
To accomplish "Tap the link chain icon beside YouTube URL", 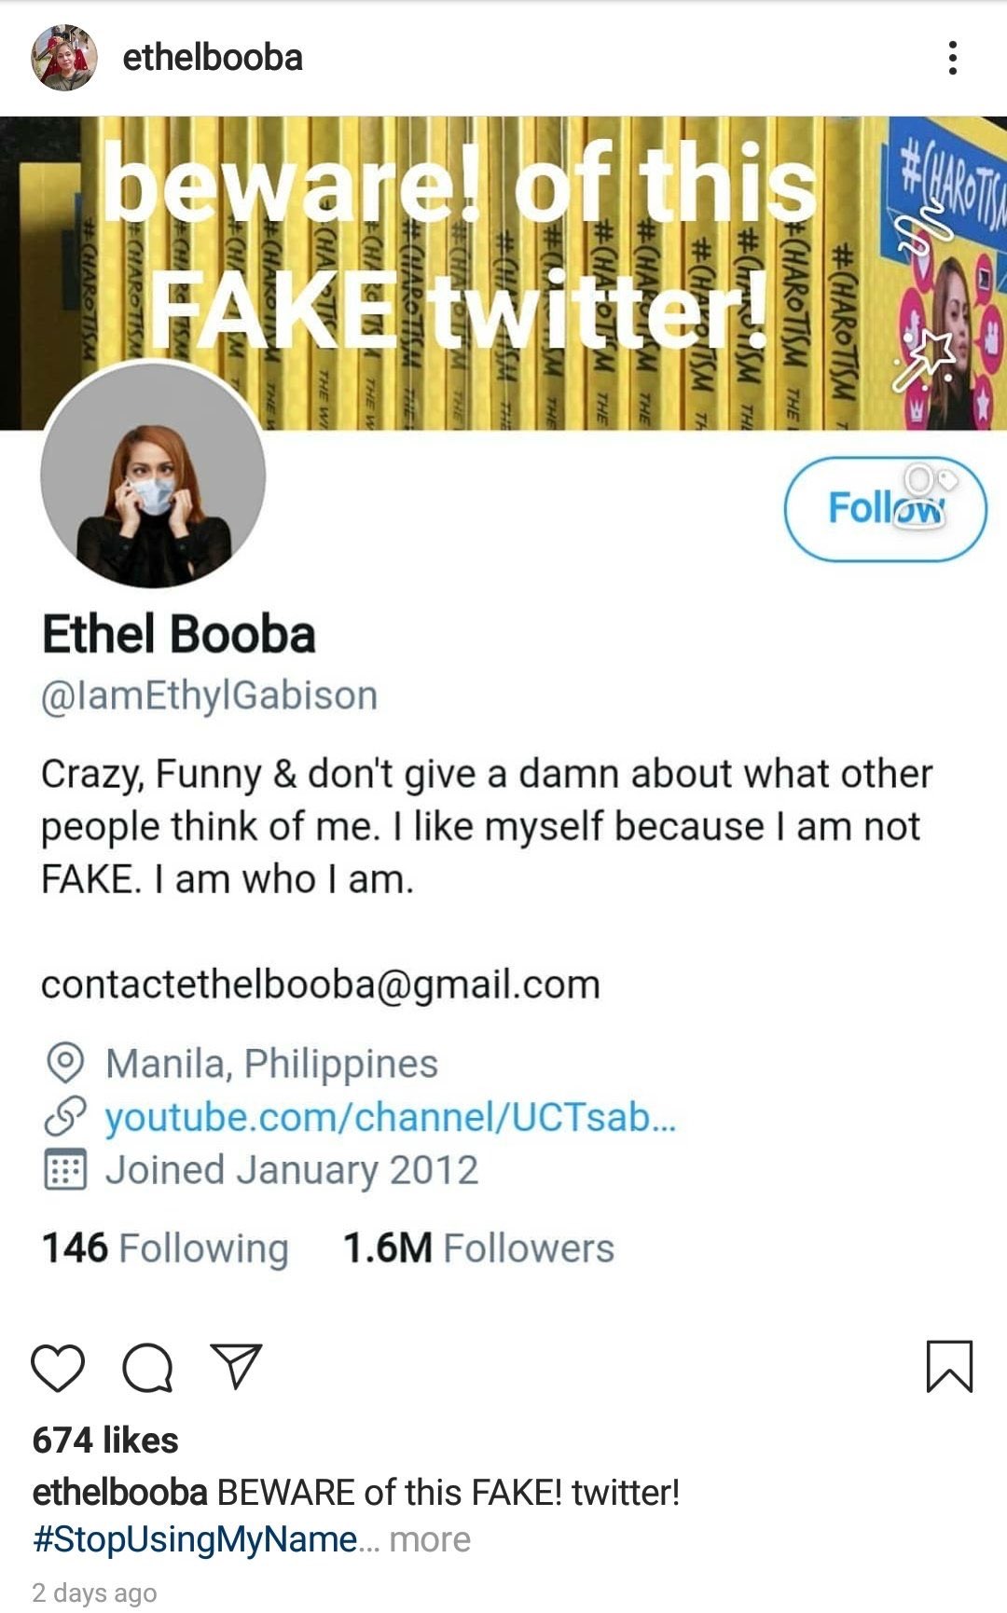I will click(65, 1117).
